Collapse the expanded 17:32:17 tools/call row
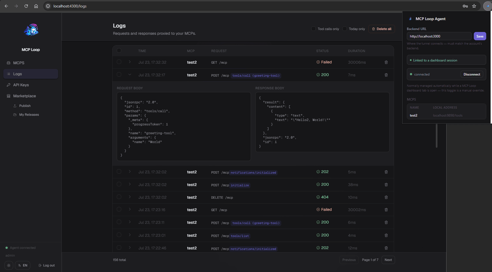Image resolution: width=492 pixels, height=272 pixels. point(130,74)
